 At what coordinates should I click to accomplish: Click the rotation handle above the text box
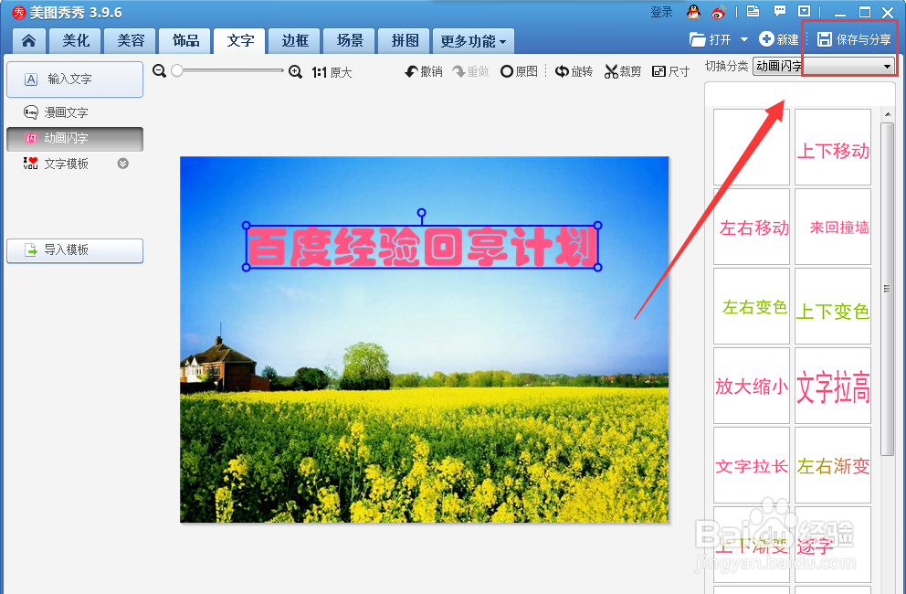[x=422, y=213]
